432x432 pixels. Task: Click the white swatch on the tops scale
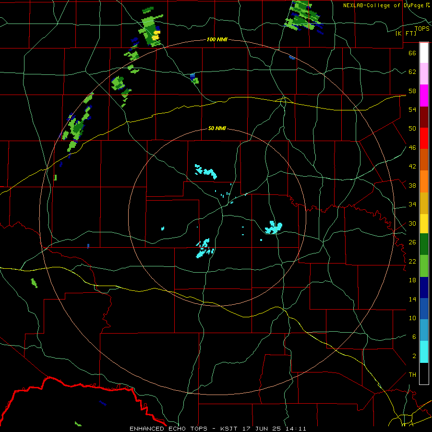pyautogui.click(x=424, y=53)
